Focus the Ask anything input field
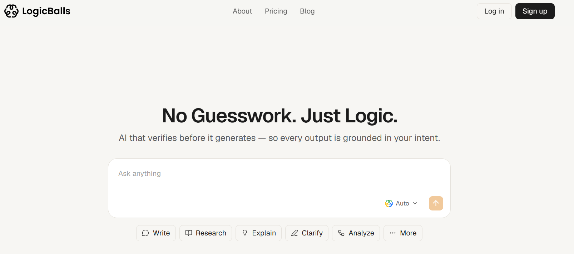The height and width of the screenshot is (254, 574). (250, 178)
